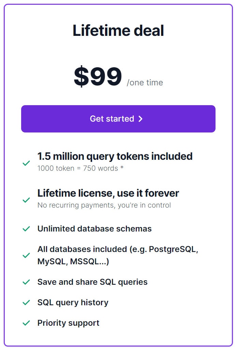Select the /one time billing label
Viewport: 237px width, 351px height.
point(144,83)
